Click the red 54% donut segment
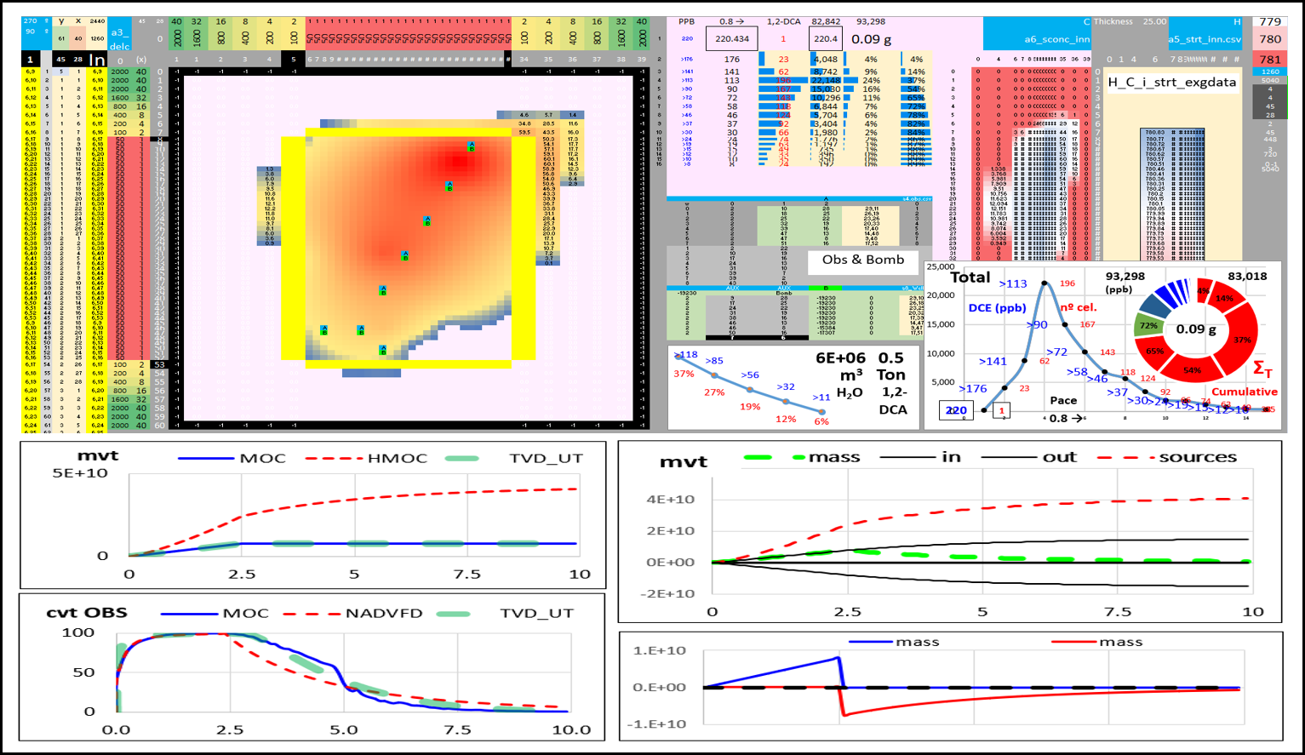Viewport: 1305px width, 755px height. [x=1192, y=370]
